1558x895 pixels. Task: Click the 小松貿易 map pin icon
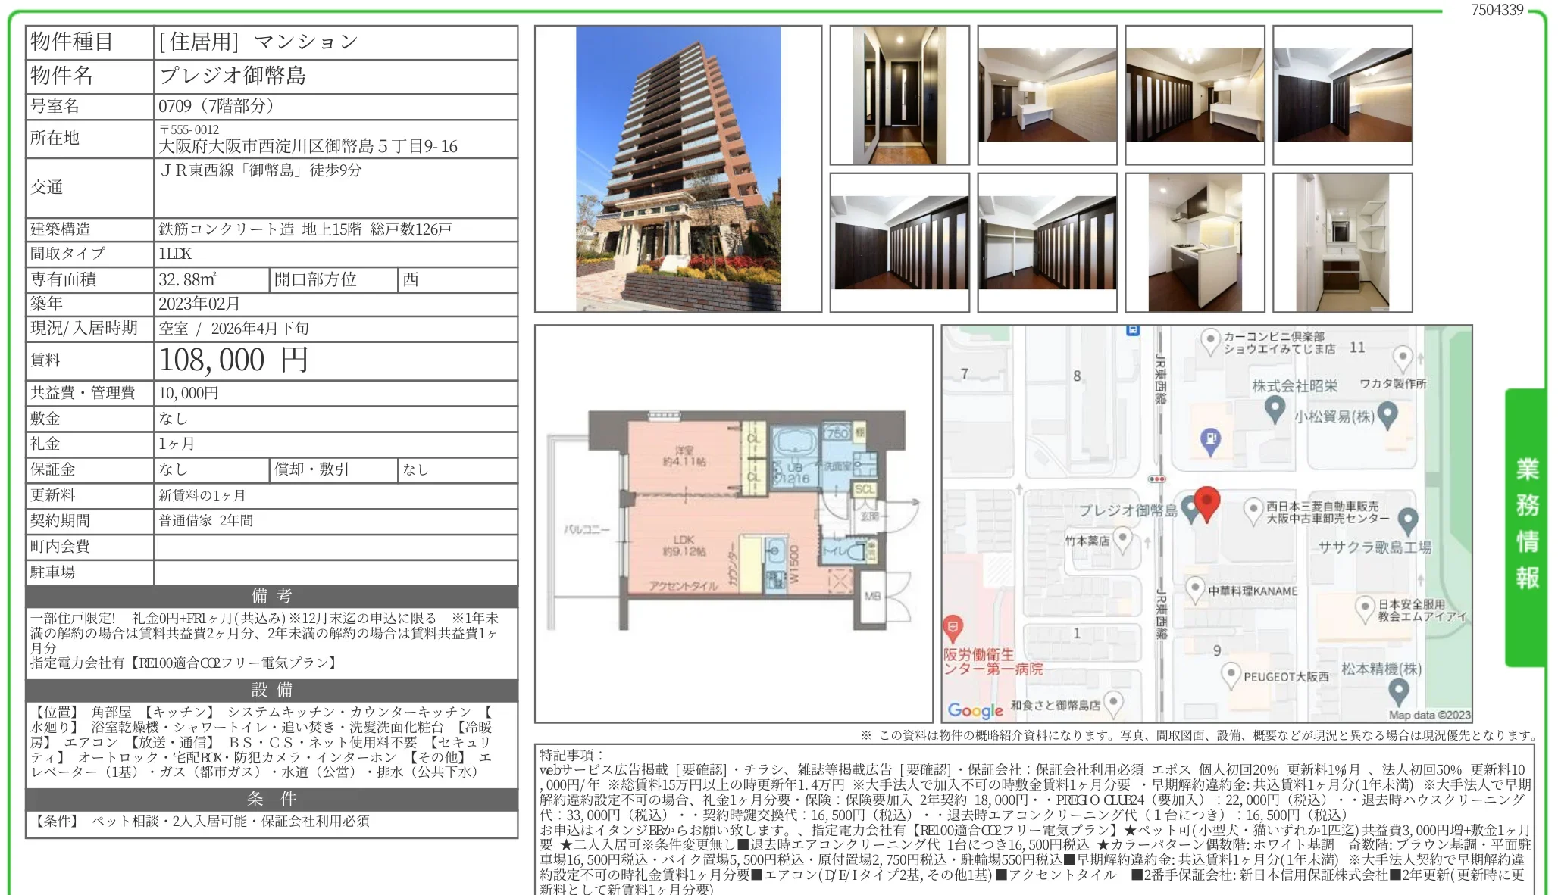[1387, 414]
